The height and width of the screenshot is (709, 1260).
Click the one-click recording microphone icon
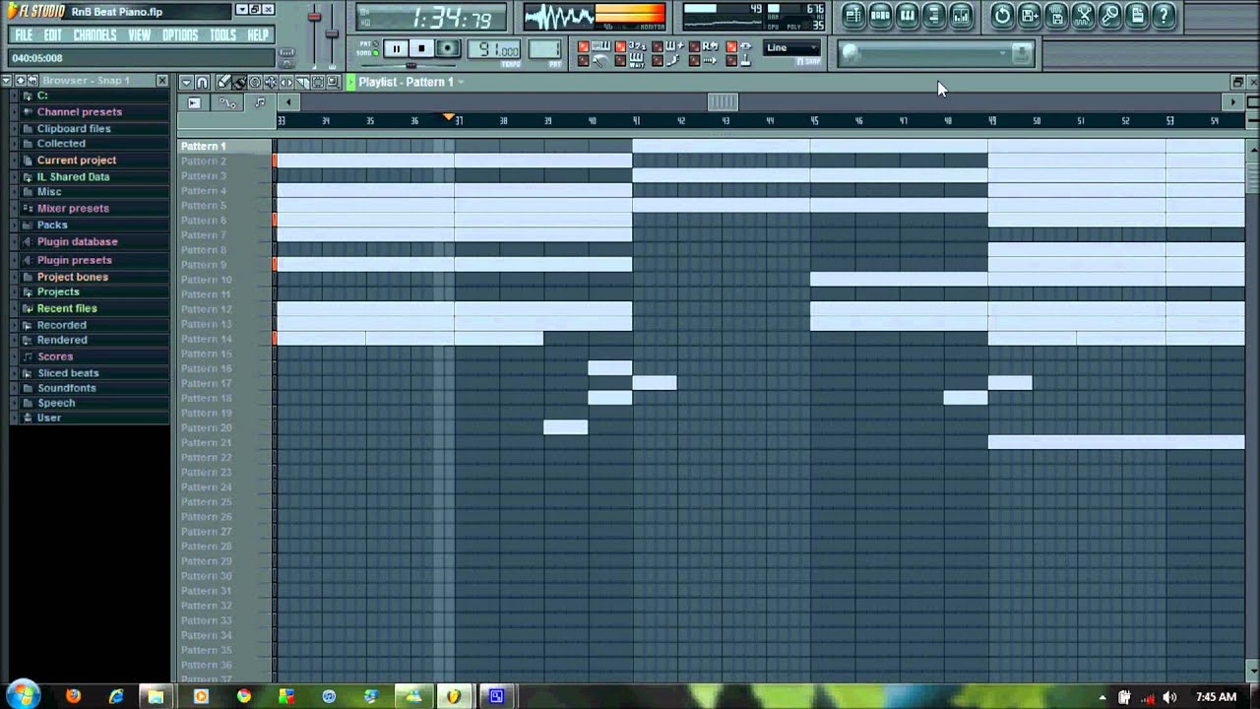(1109, 15)
